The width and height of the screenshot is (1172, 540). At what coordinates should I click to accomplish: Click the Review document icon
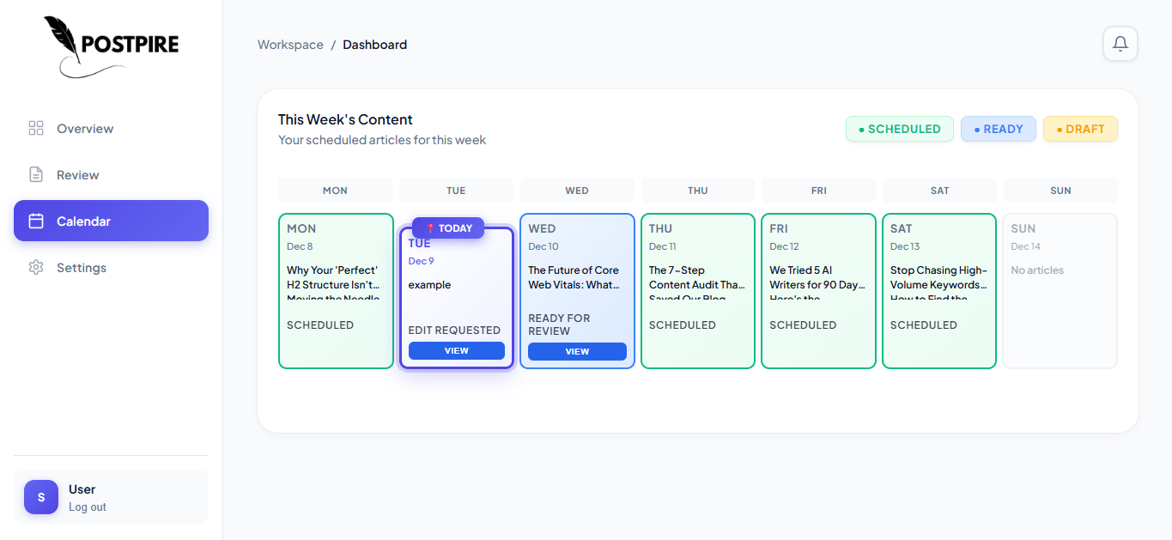(x=36, y=175)
